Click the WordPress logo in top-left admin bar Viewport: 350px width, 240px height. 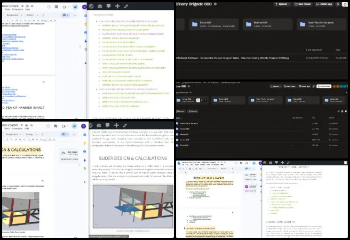tap(91, 6)
